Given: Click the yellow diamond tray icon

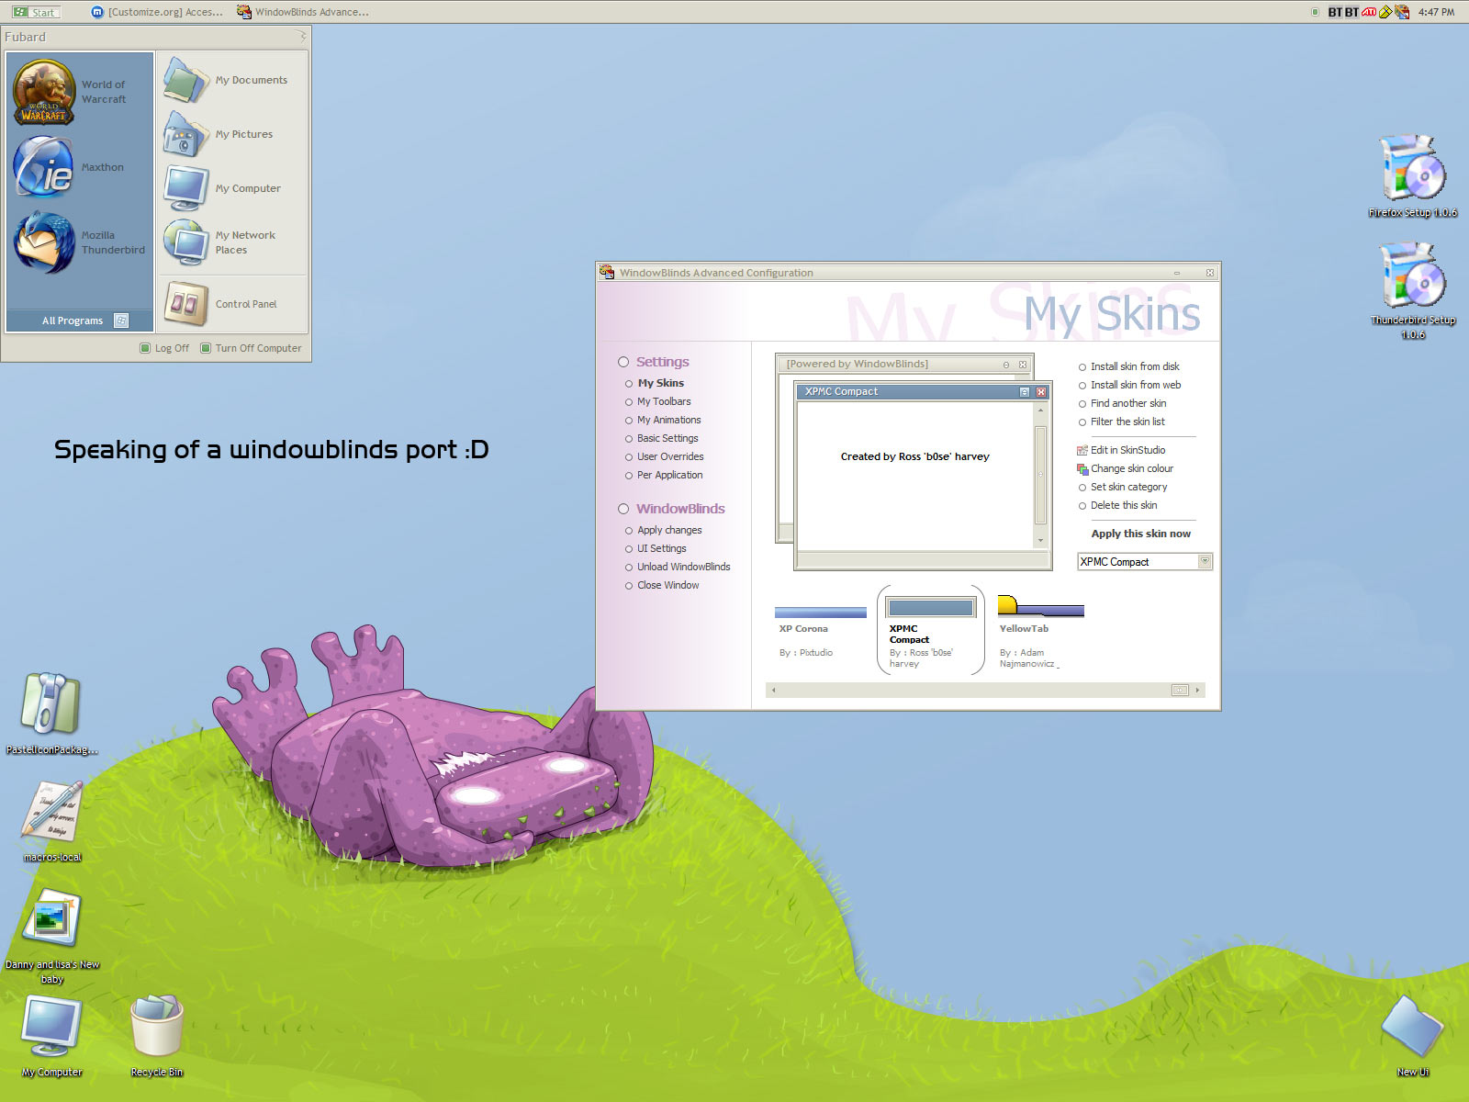Looking at the screenshot, I should point(1385,12).
